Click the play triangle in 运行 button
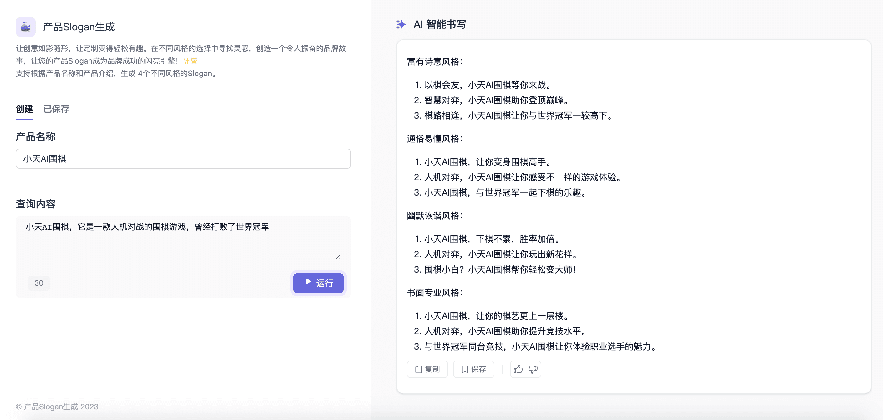Image resolution: width=883 pixels, height=420 pixels. point(308,281)
